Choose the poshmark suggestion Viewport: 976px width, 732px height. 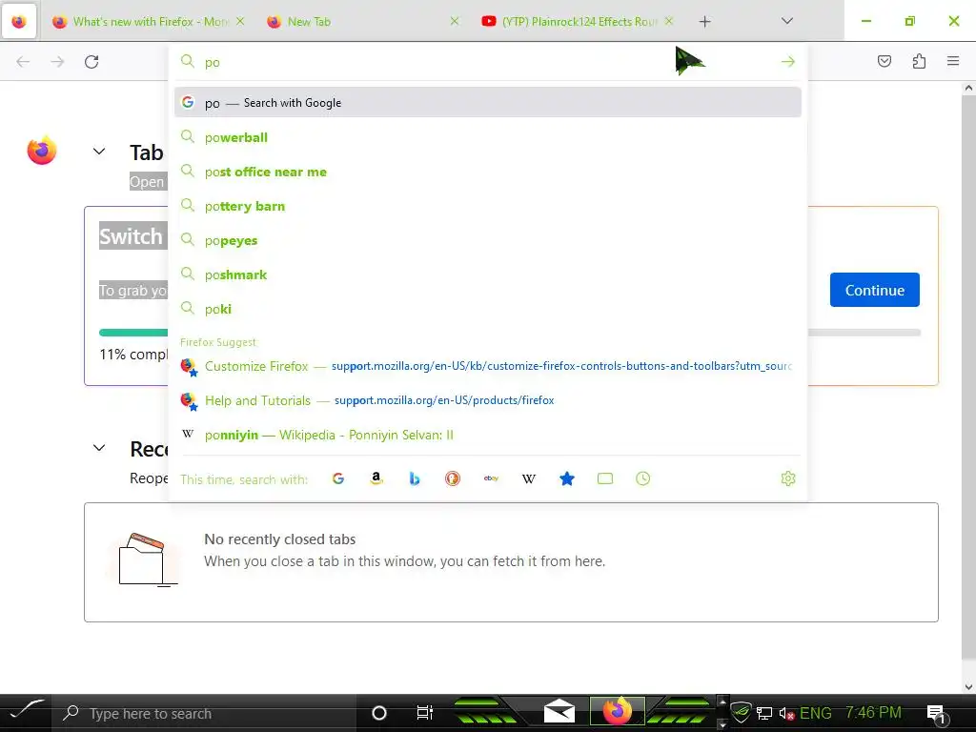[488, 274]
